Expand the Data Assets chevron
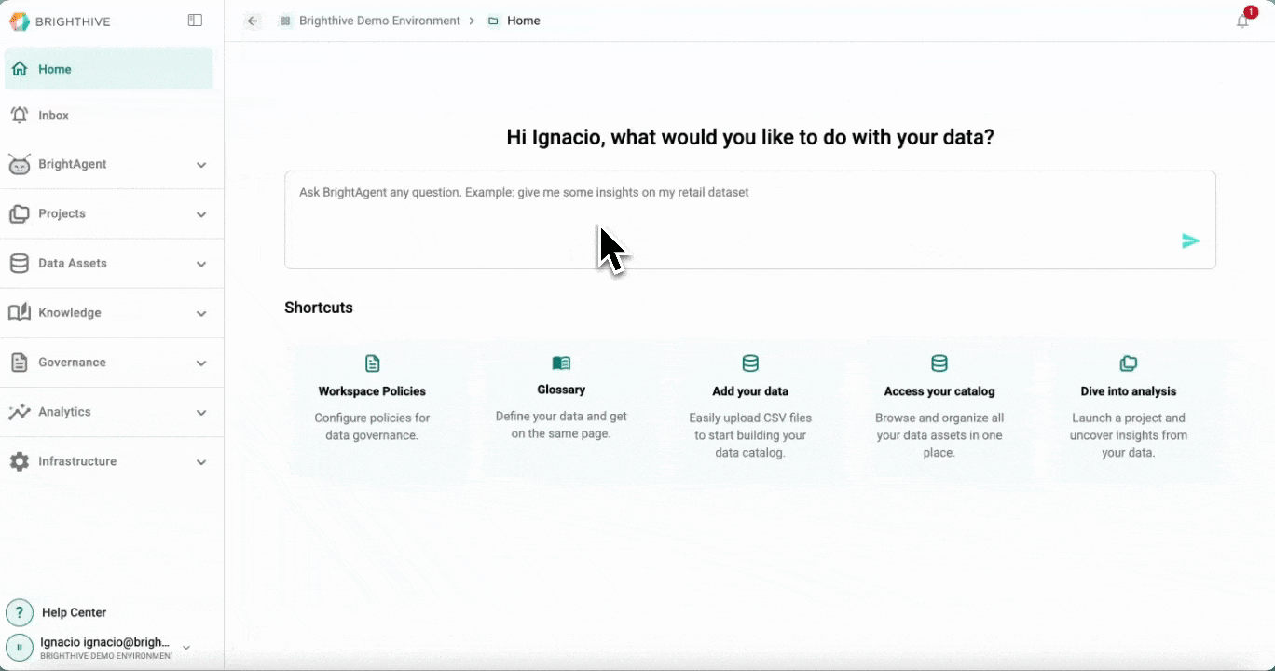 point(201,264)
